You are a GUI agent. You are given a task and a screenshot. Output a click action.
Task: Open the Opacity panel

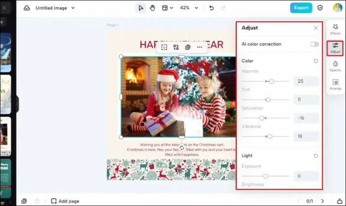[x=336, y=66]
